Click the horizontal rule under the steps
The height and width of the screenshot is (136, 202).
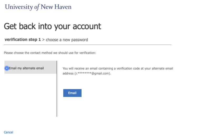point(88,45)
